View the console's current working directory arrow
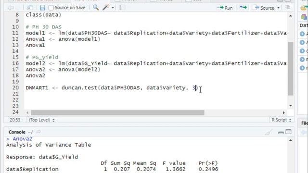308x173 pixels. click(38, 132)
